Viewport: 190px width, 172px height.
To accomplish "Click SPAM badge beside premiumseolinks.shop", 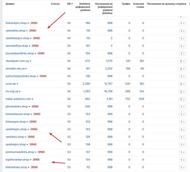I will tap(41, 152).
